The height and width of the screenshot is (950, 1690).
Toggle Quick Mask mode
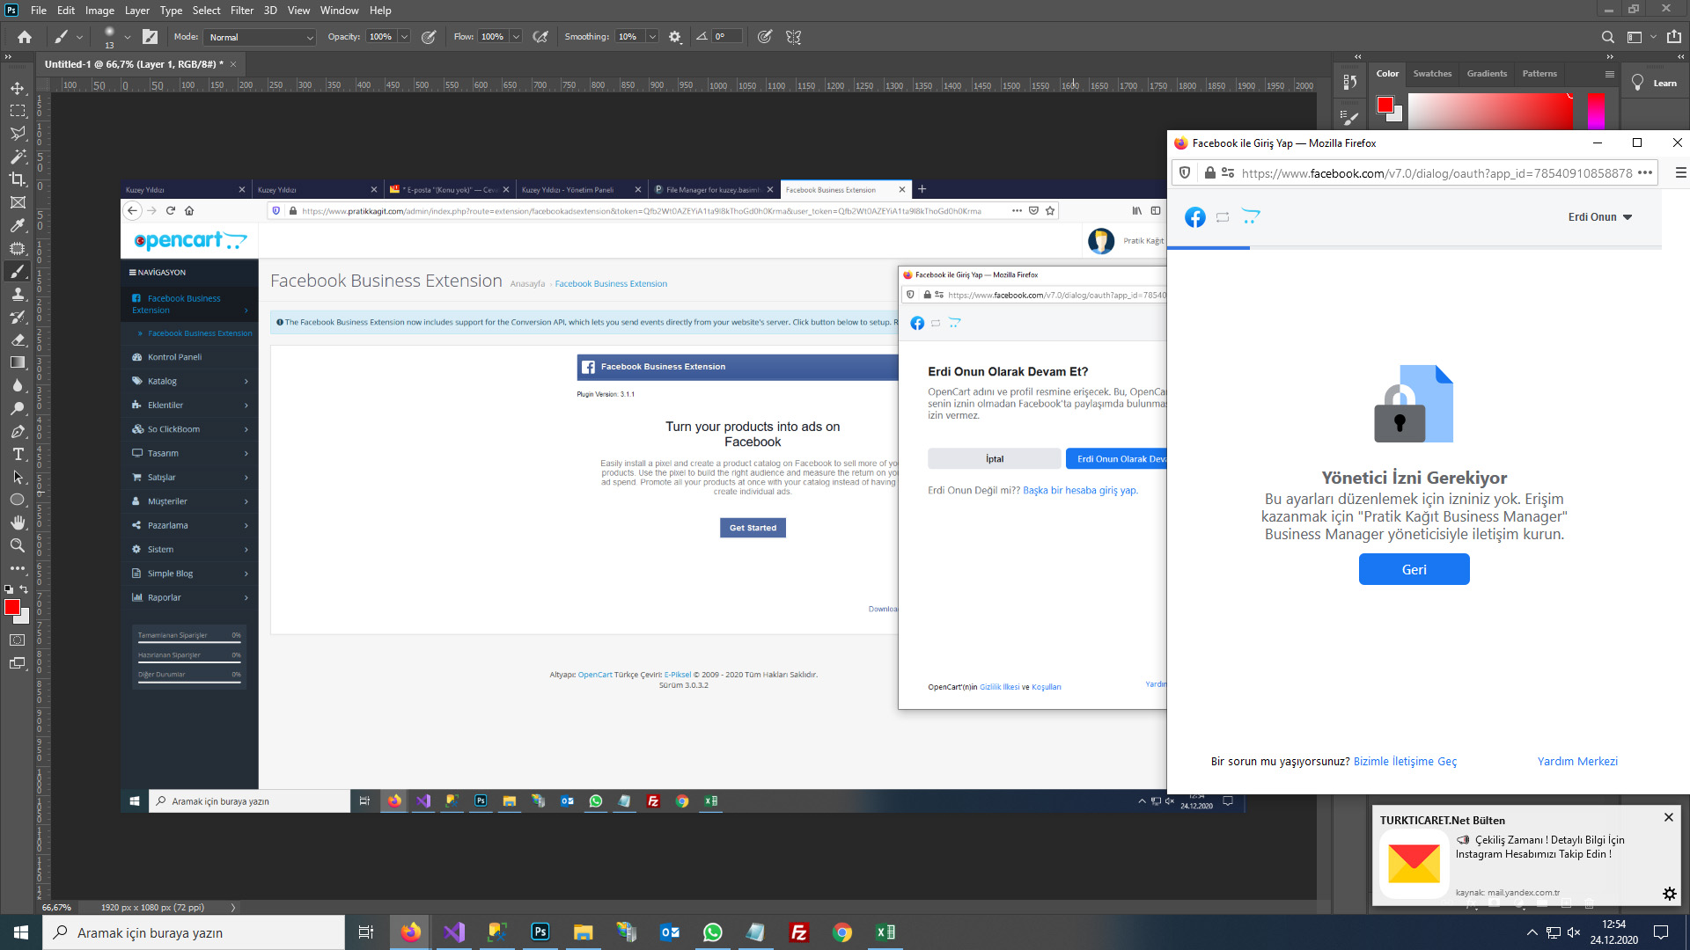[18, 640]
